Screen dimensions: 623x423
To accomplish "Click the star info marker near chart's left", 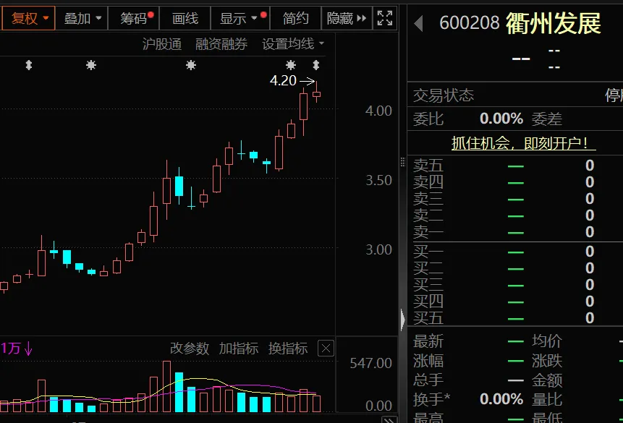I will click(x=90, y=66).
